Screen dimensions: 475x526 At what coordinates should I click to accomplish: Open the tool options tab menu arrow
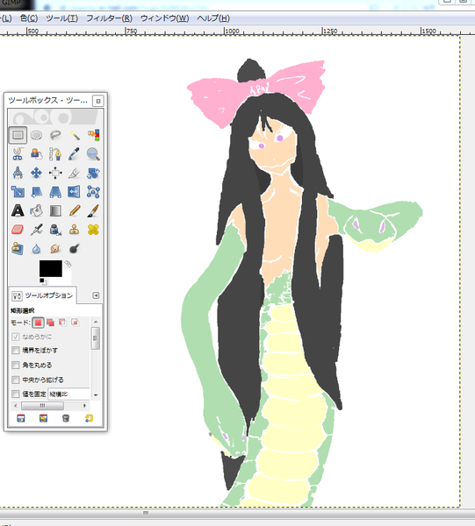tap(96, 295)
